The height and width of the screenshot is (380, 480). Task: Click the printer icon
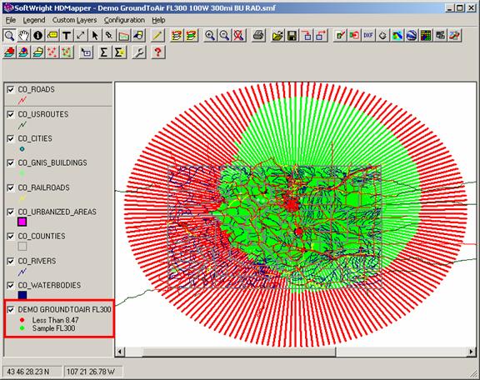pos(258,36)
